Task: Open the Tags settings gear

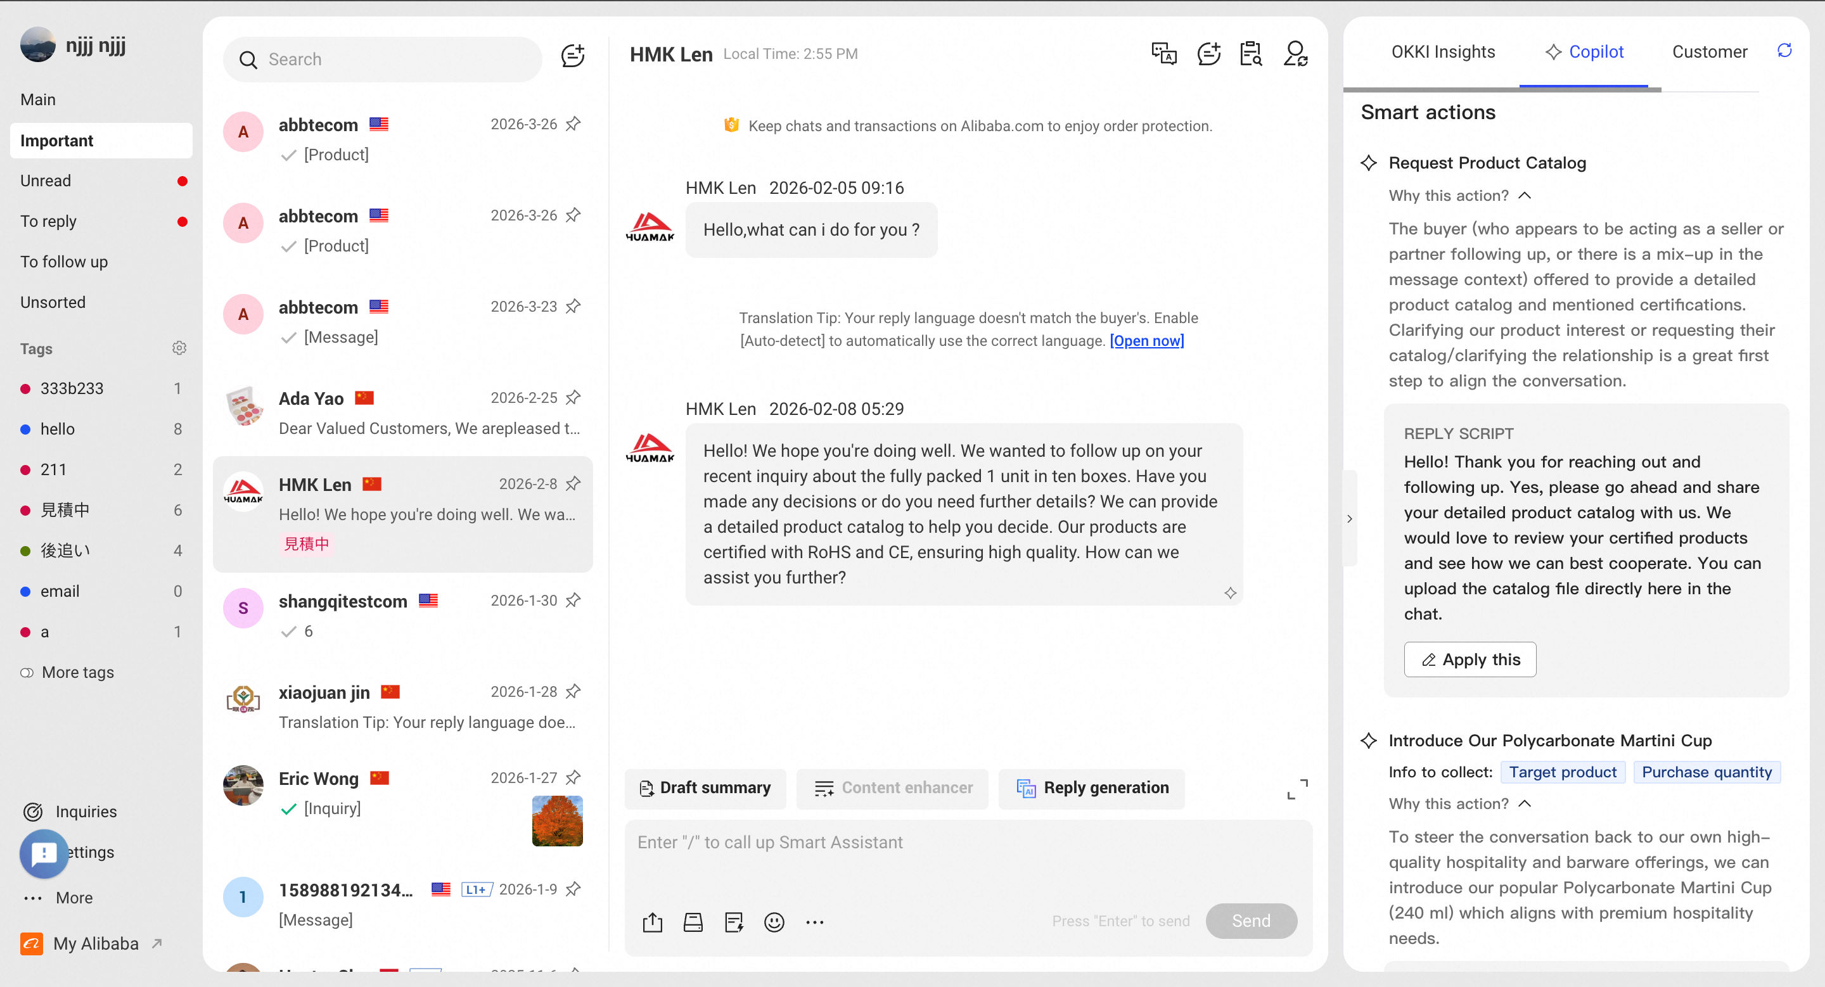Action: (x=179, y=348)
